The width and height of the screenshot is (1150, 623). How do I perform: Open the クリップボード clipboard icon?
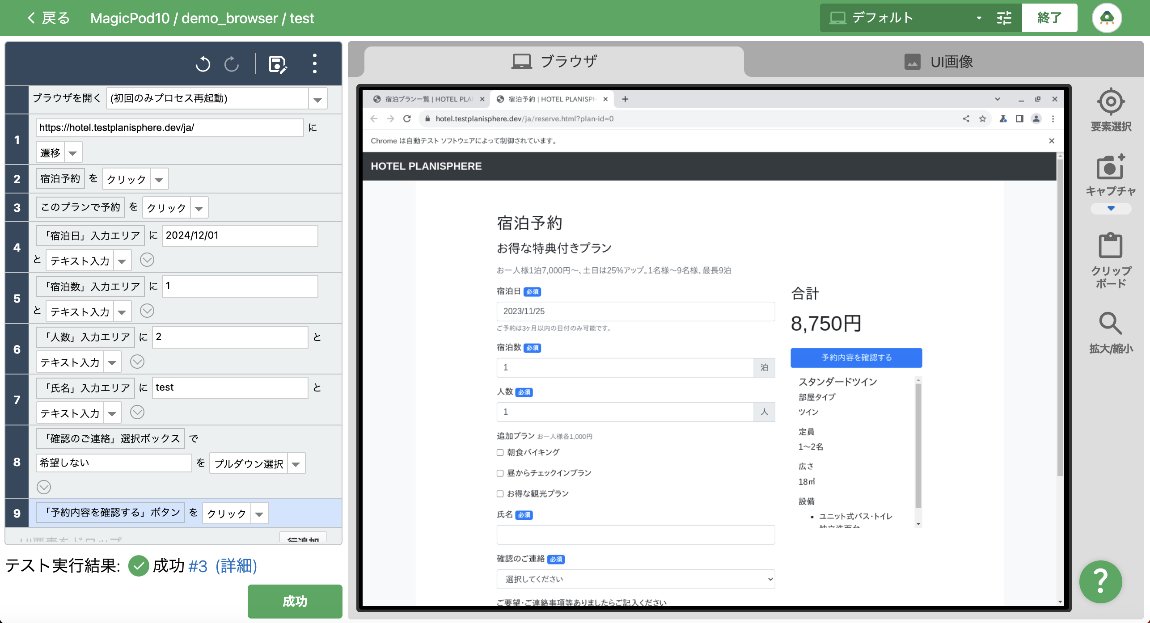point(1111,245)
